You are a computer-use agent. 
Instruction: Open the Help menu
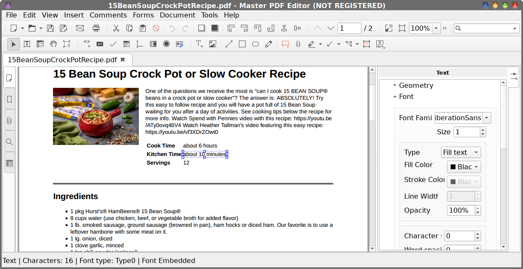(232, 15)
